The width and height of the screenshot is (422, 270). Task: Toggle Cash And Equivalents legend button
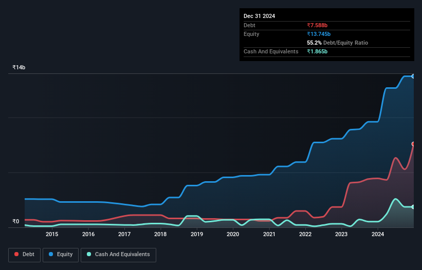[118, 255]
